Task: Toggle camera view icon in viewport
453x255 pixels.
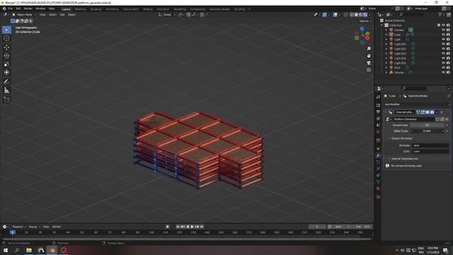Action: pos(369,63)
